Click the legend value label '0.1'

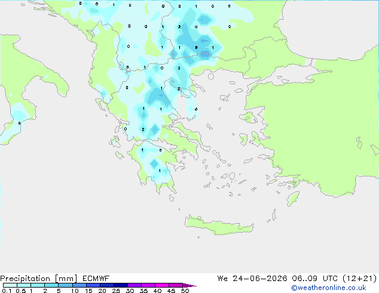point(7,291)
